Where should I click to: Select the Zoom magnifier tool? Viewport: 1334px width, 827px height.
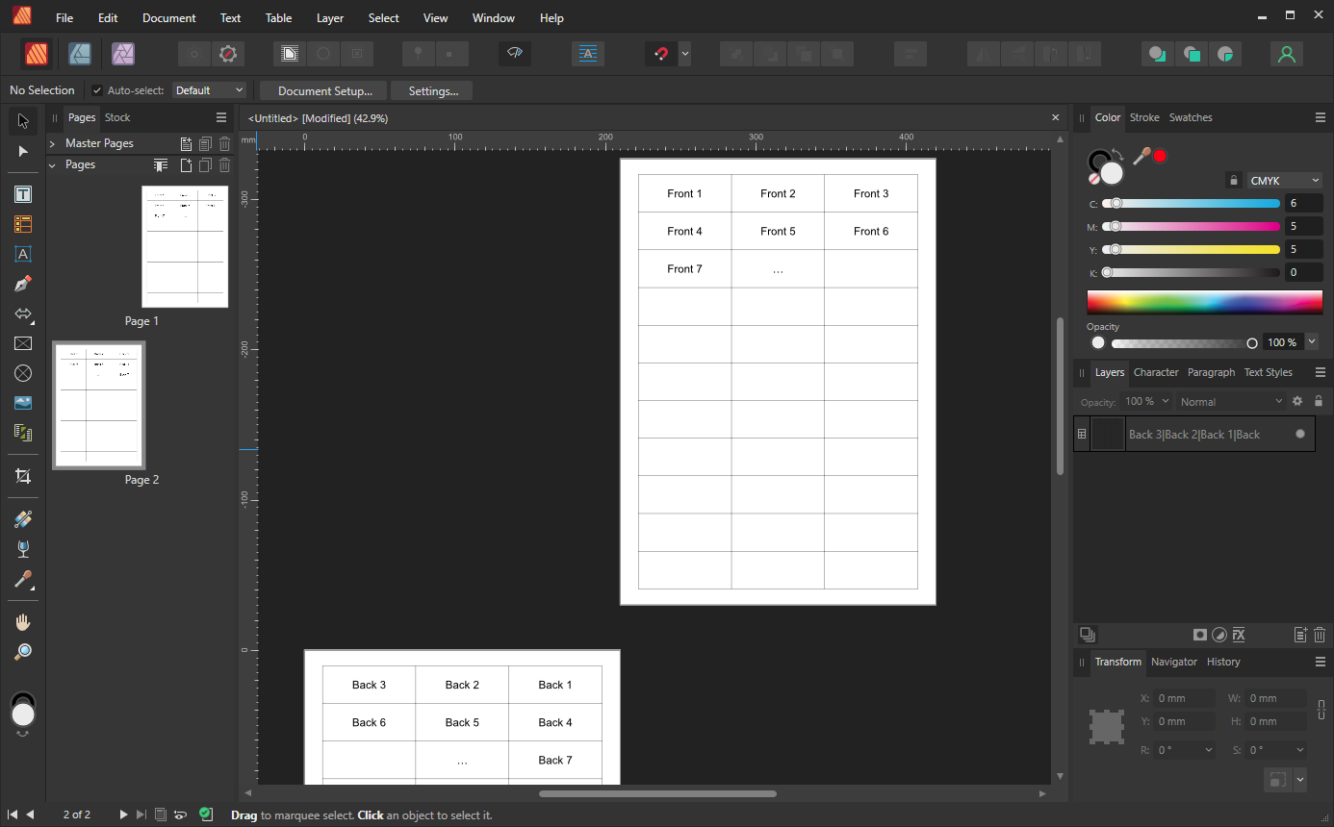(x=23, y=652)
